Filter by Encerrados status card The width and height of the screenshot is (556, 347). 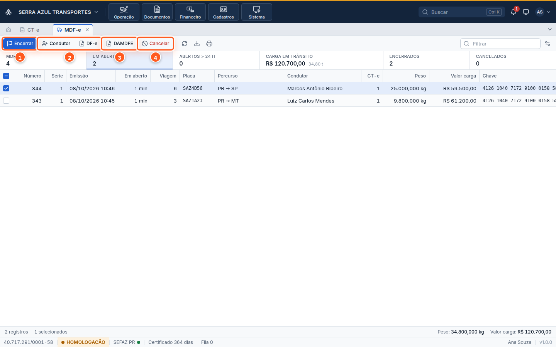(426, 60)
